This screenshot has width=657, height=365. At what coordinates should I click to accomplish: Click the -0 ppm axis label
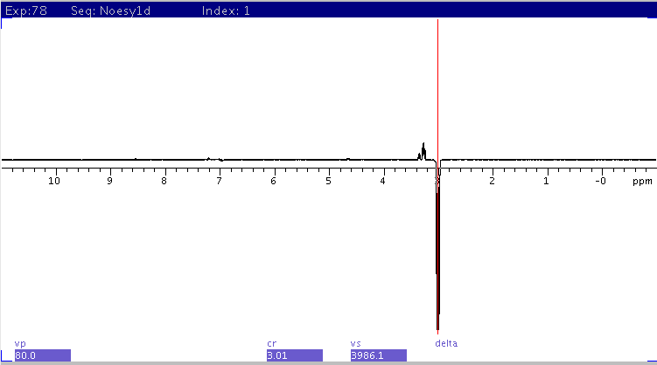coord(600,181)
